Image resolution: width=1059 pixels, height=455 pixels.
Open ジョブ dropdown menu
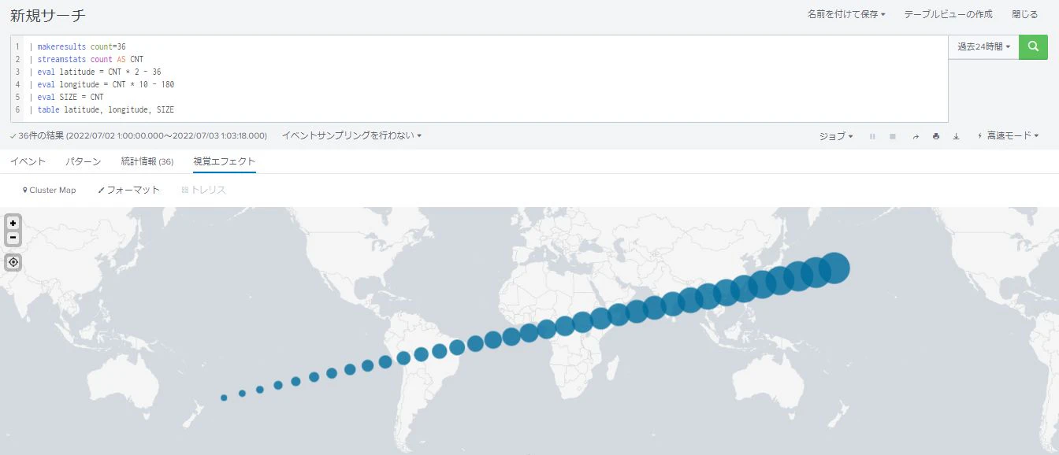click(x=836, y=136)
